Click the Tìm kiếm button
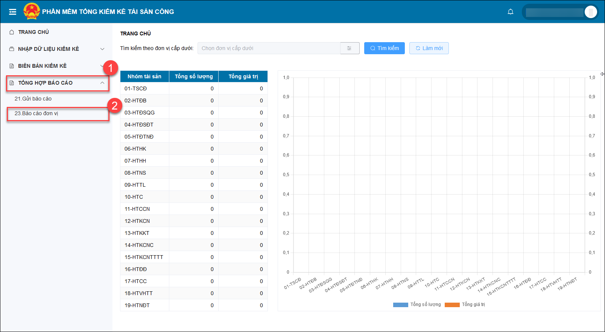This screenshot has height=332, width=605. pos(384,48)
